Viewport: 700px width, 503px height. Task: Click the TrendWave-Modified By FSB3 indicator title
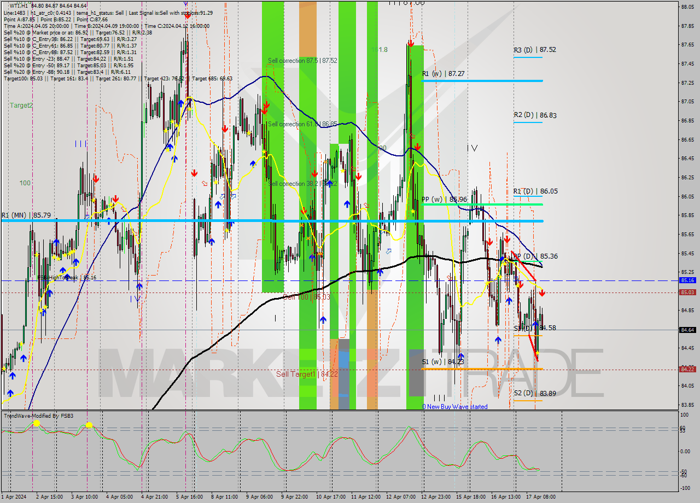(x=38, y=416)
